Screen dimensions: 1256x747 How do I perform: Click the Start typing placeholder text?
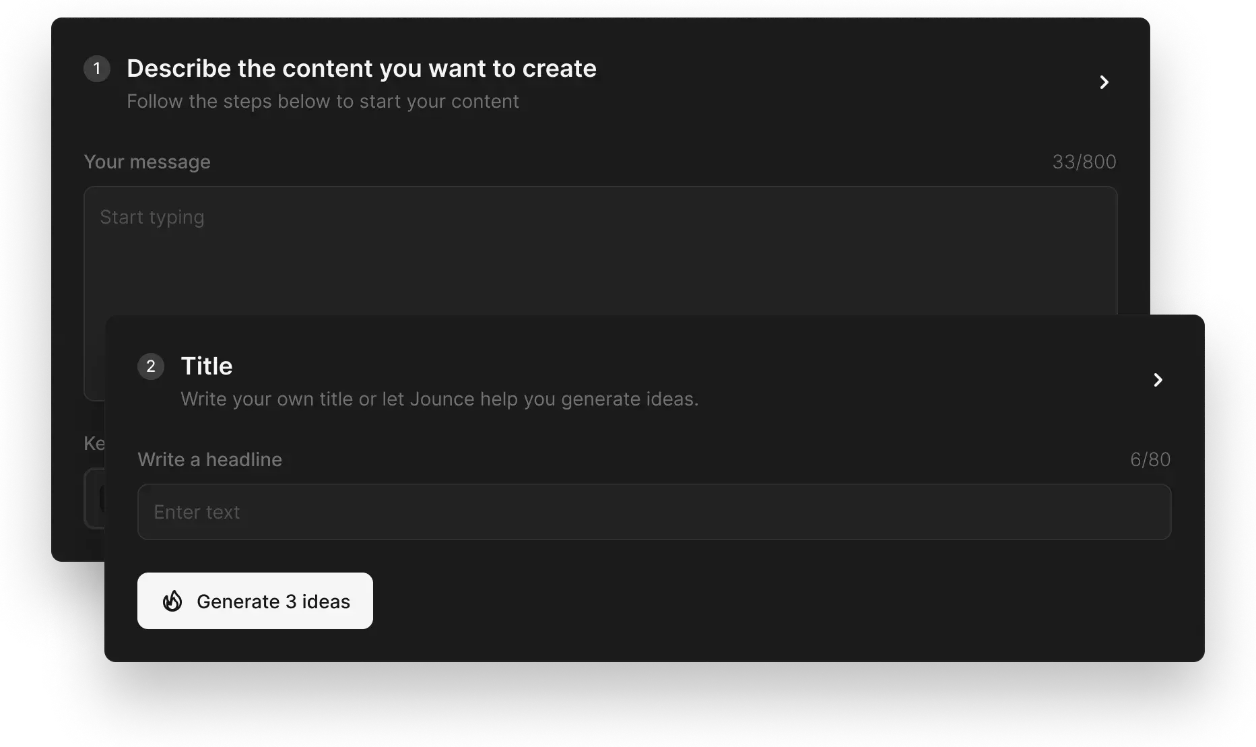(152, 218)
